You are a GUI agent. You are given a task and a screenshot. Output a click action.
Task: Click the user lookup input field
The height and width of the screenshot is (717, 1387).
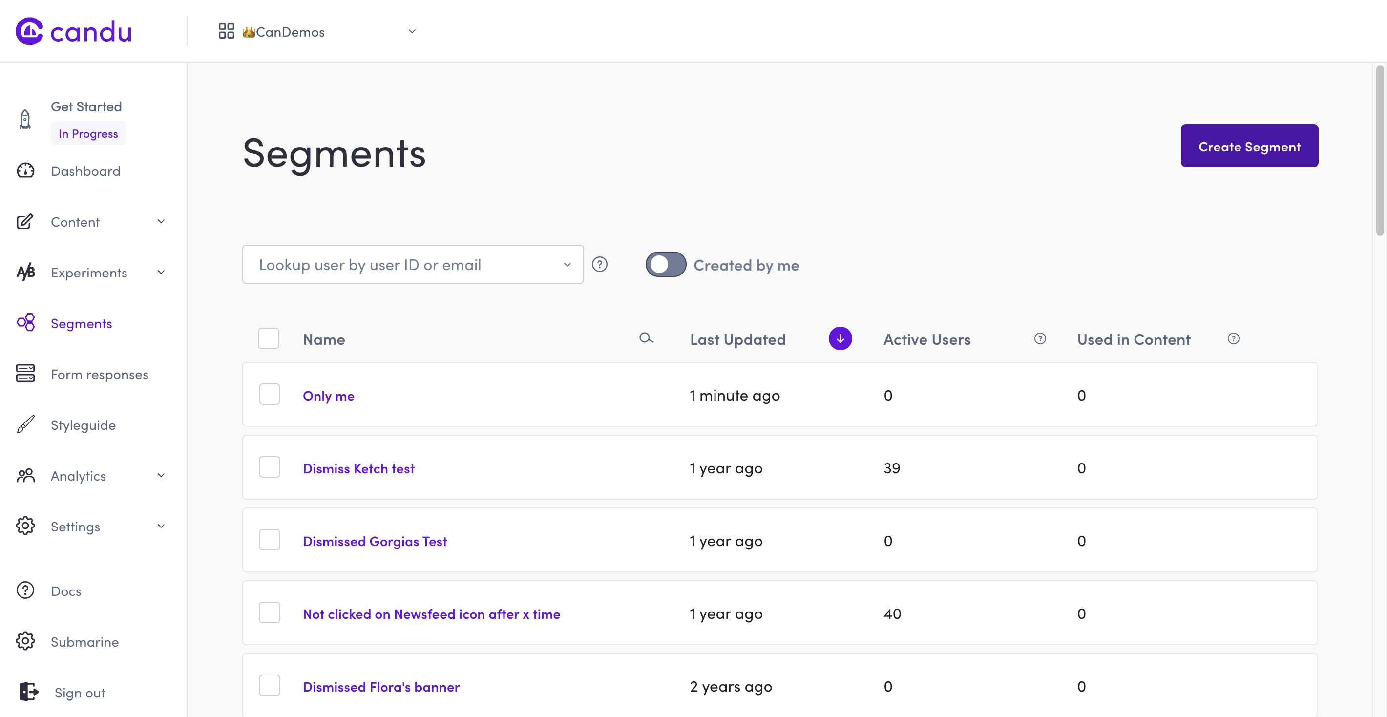[x=413, y=264]
